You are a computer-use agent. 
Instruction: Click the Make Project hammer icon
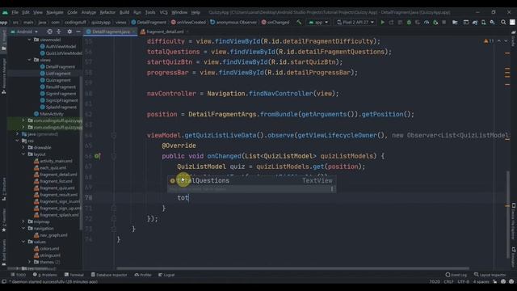[299, 22]
